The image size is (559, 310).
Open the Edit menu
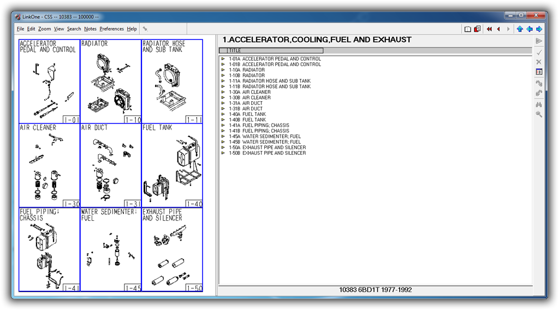[31, 29]
